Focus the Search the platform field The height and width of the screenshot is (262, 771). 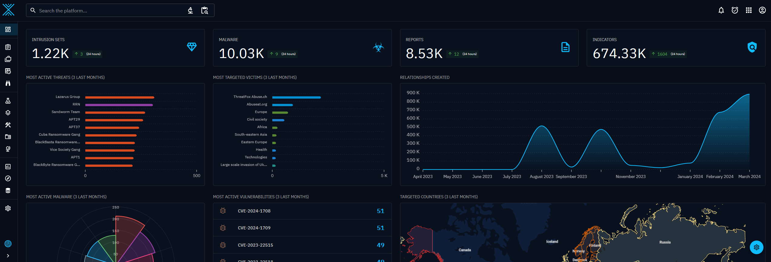(109, 11)
